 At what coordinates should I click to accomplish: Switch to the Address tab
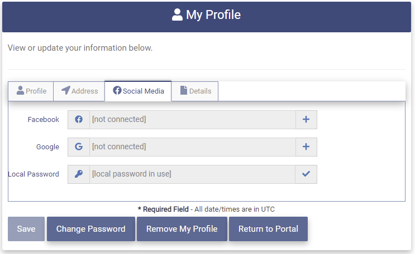pyautogui.click(x=79, y=91)
